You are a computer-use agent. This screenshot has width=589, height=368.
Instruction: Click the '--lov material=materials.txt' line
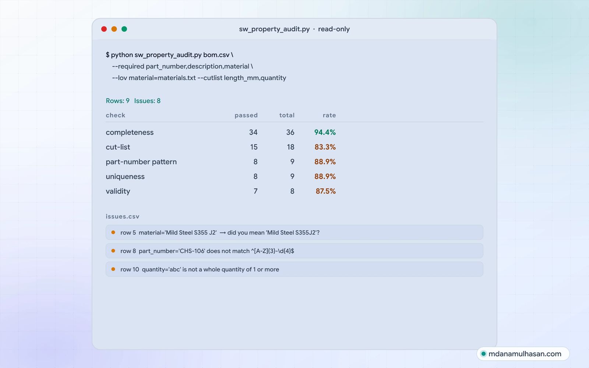coord(199,78)
